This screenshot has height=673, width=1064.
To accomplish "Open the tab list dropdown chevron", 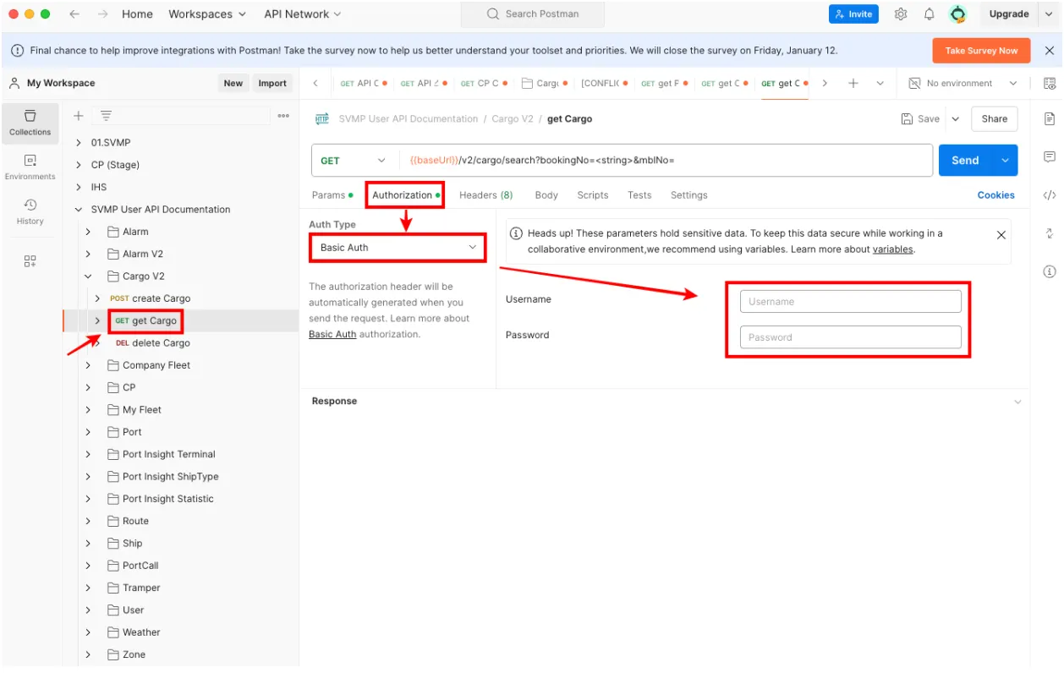I will tap(880, 84).
